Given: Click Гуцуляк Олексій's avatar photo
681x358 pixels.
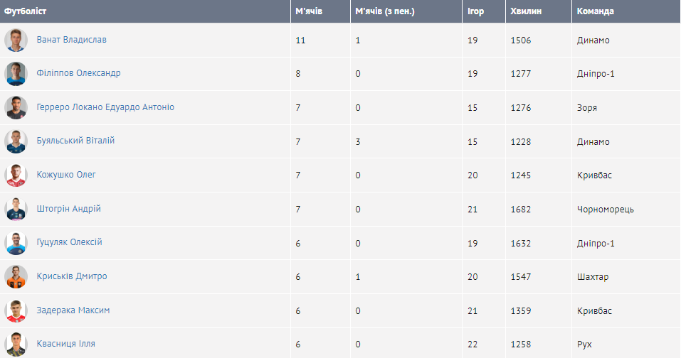Looking at the screenshot, I should coord(16,243).
